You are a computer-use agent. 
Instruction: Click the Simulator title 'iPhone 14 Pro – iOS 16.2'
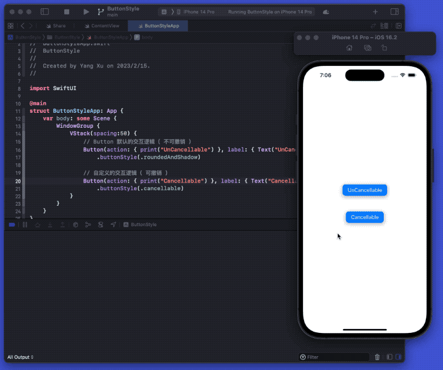(364, 37)
